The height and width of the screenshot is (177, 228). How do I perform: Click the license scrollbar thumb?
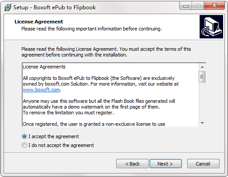pyautogui.click(x=202, y=77)
